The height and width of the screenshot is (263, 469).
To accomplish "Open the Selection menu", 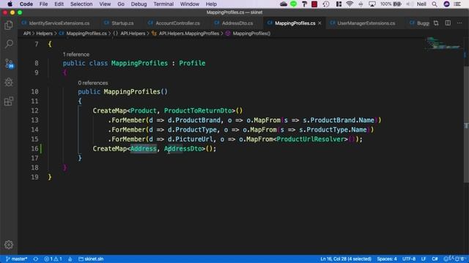I will coord(81,4).
